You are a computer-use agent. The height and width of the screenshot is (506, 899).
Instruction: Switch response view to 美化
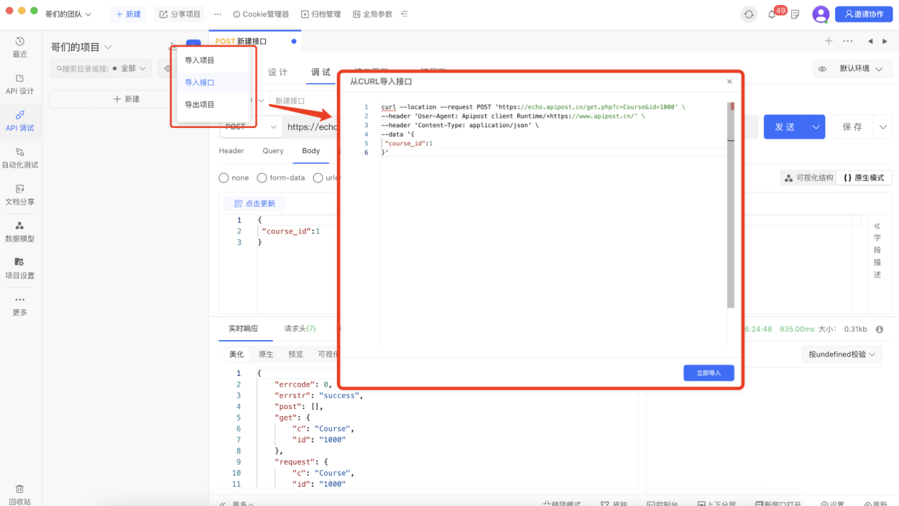pyautogui.click(x=236, y=354)
